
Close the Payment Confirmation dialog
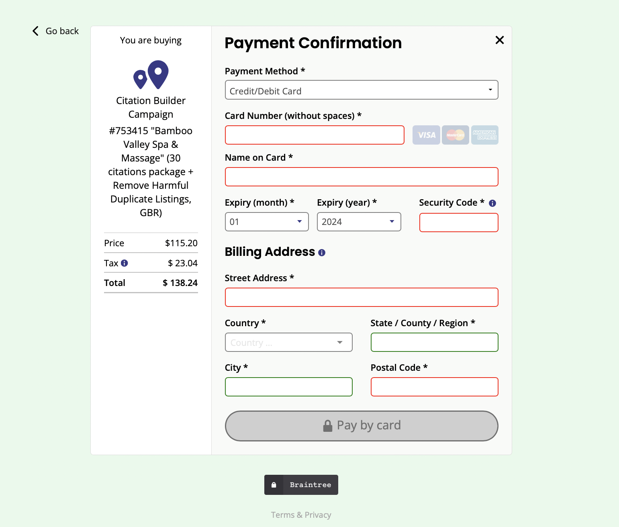tap(499, 40)
